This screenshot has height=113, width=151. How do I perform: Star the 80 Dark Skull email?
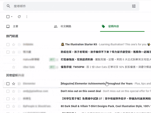(x=14, y=106)
